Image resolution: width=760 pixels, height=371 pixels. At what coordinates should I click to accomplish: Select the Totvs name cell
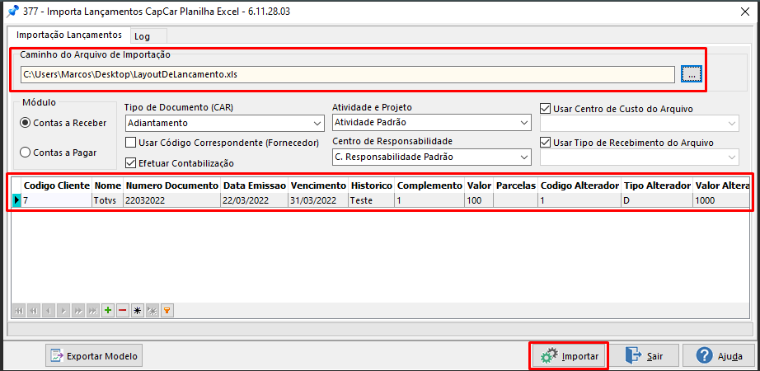click(x=108, y=200)
